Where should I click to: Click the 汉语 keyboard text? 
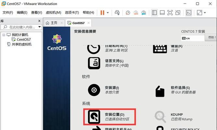tap(174, 50)
